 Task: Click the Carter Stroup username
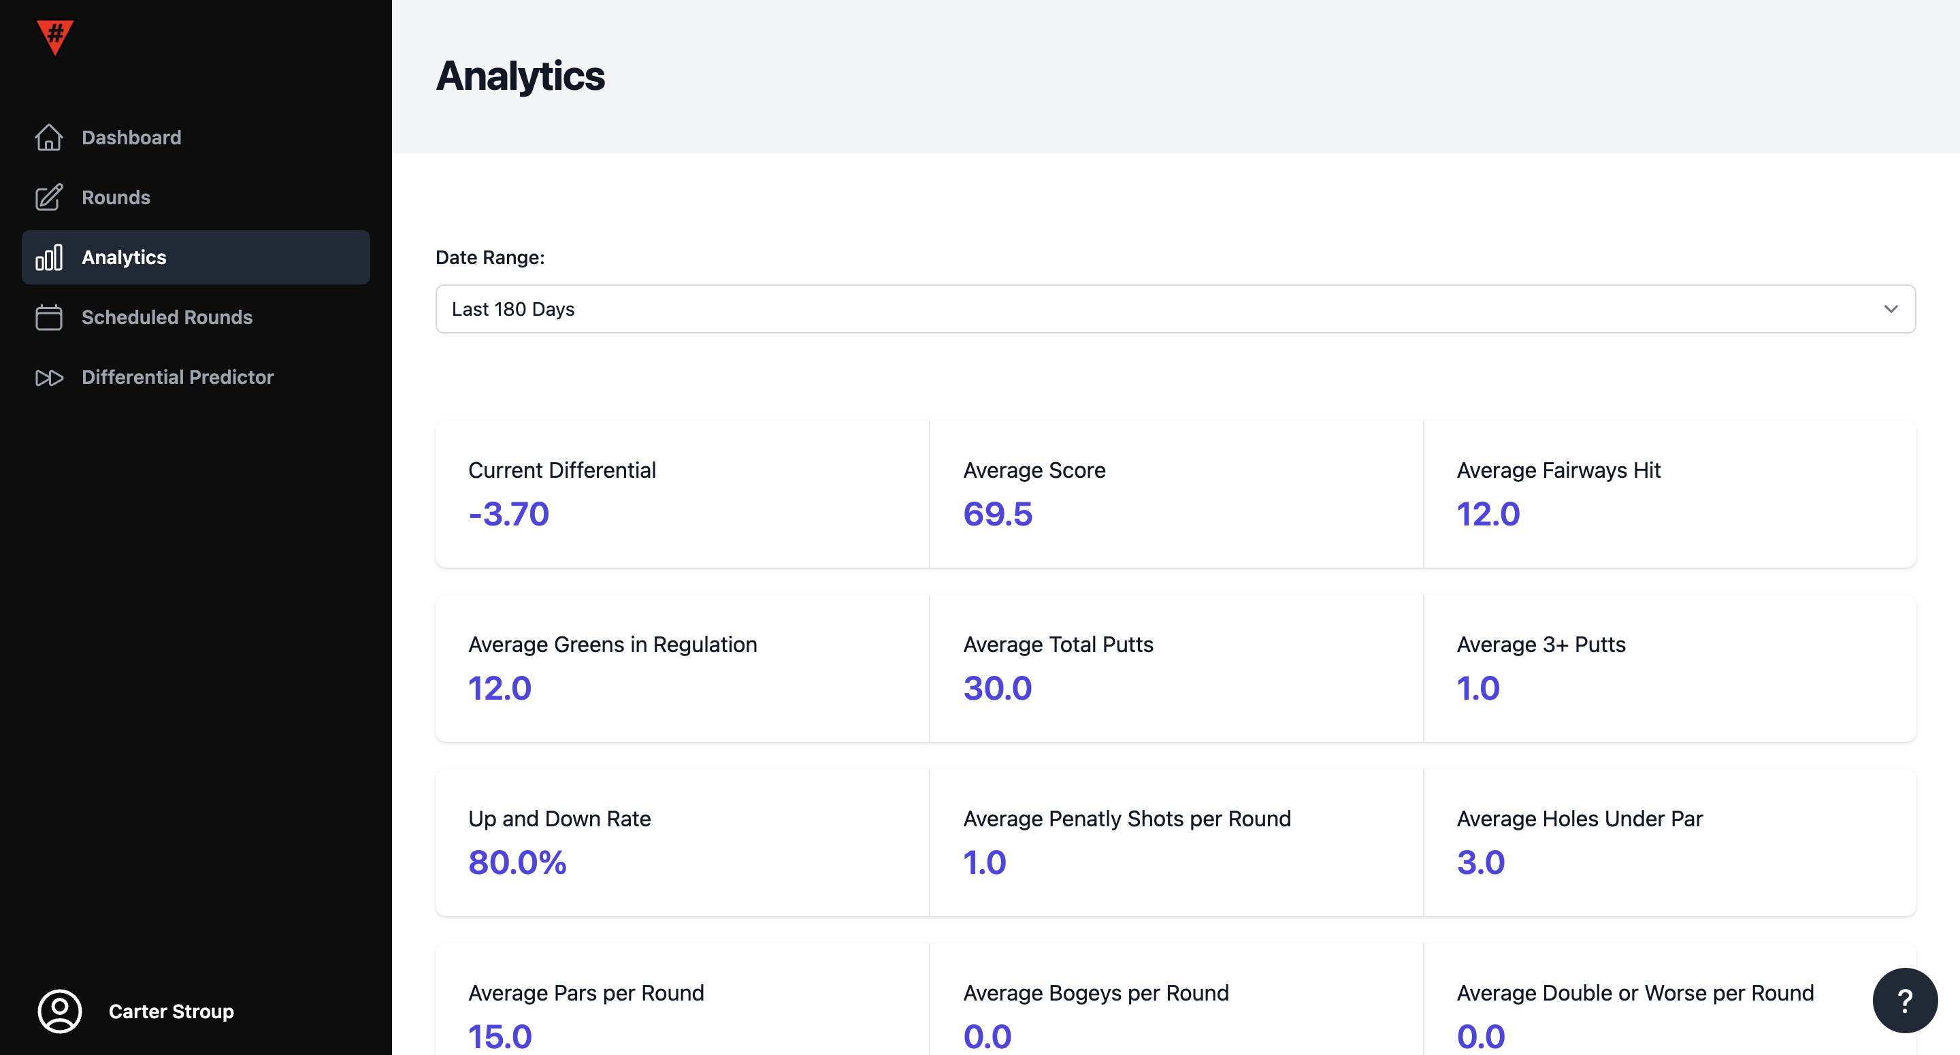(x=171, y=1011)
